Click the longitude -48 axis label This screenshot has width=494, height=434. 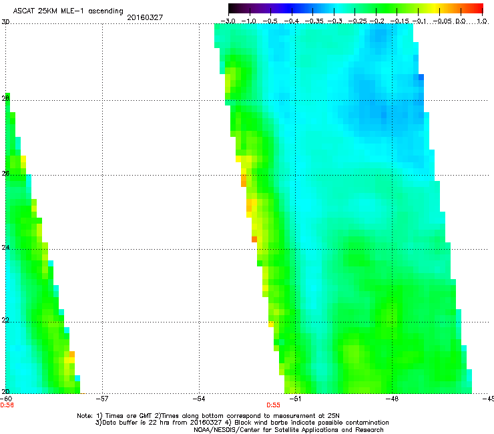pyautogui.click(x=393, y=399)
